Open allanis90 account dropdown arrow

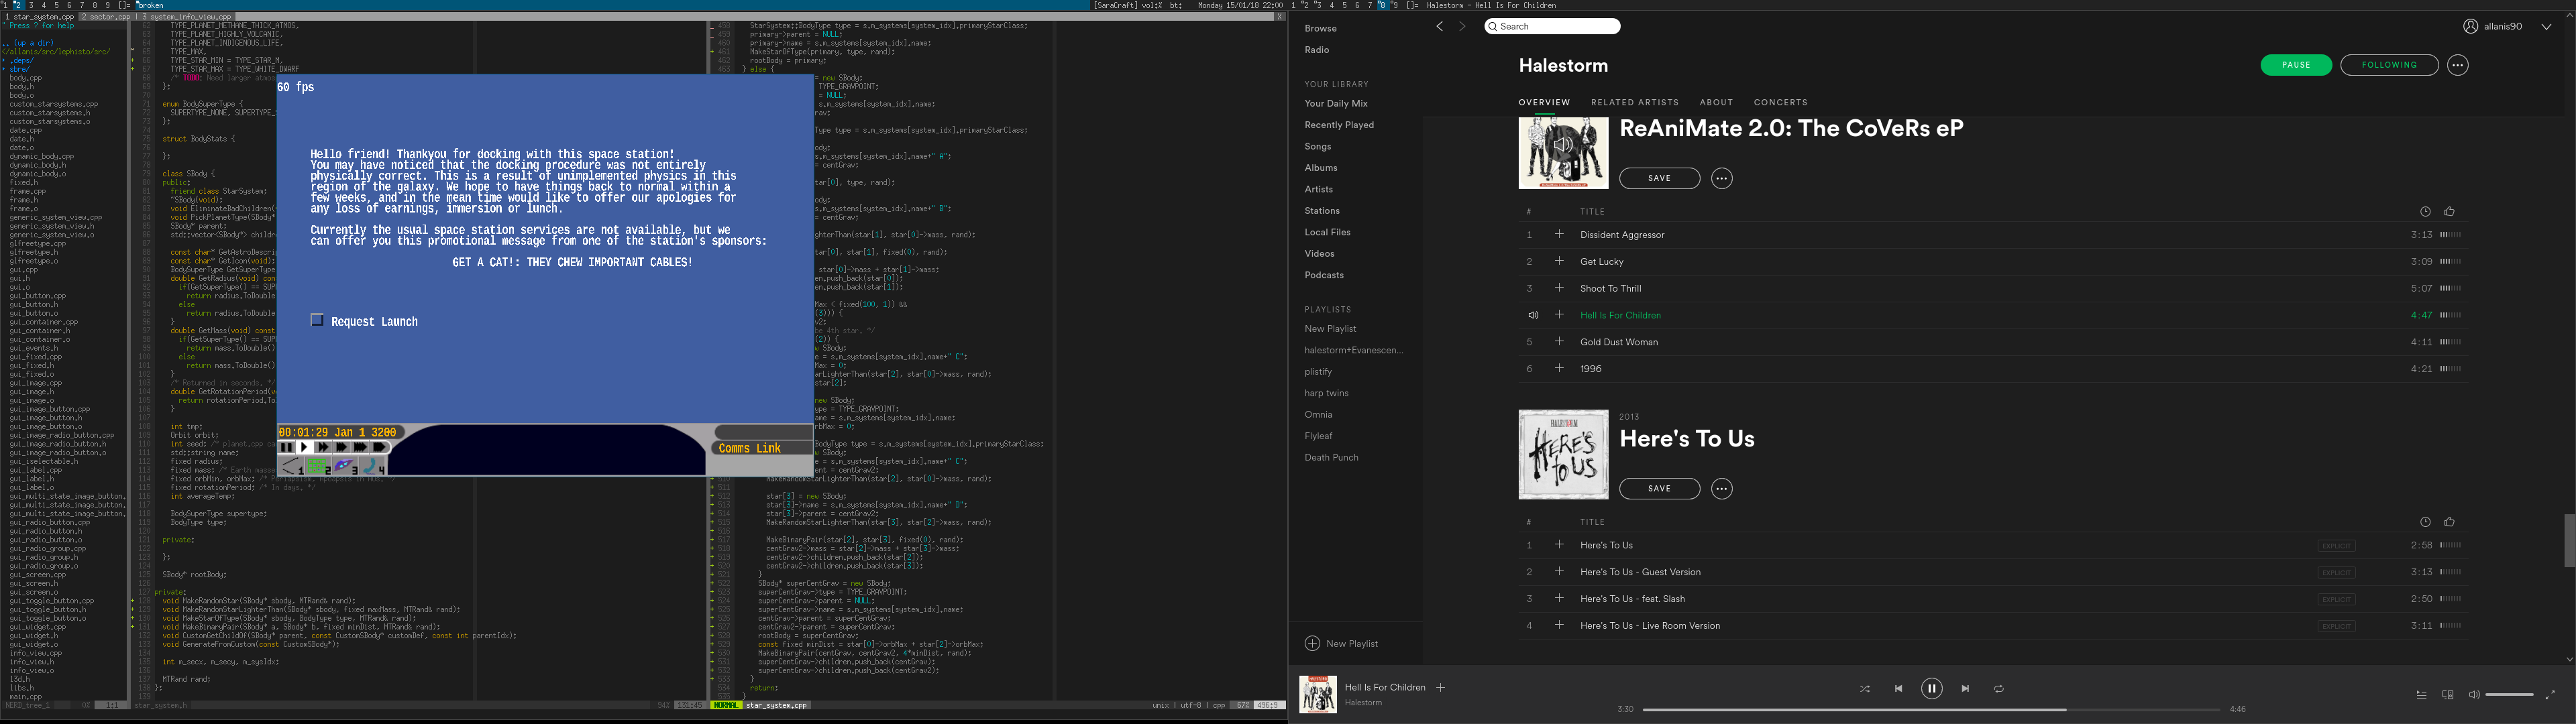click(x=2545, y=27)
